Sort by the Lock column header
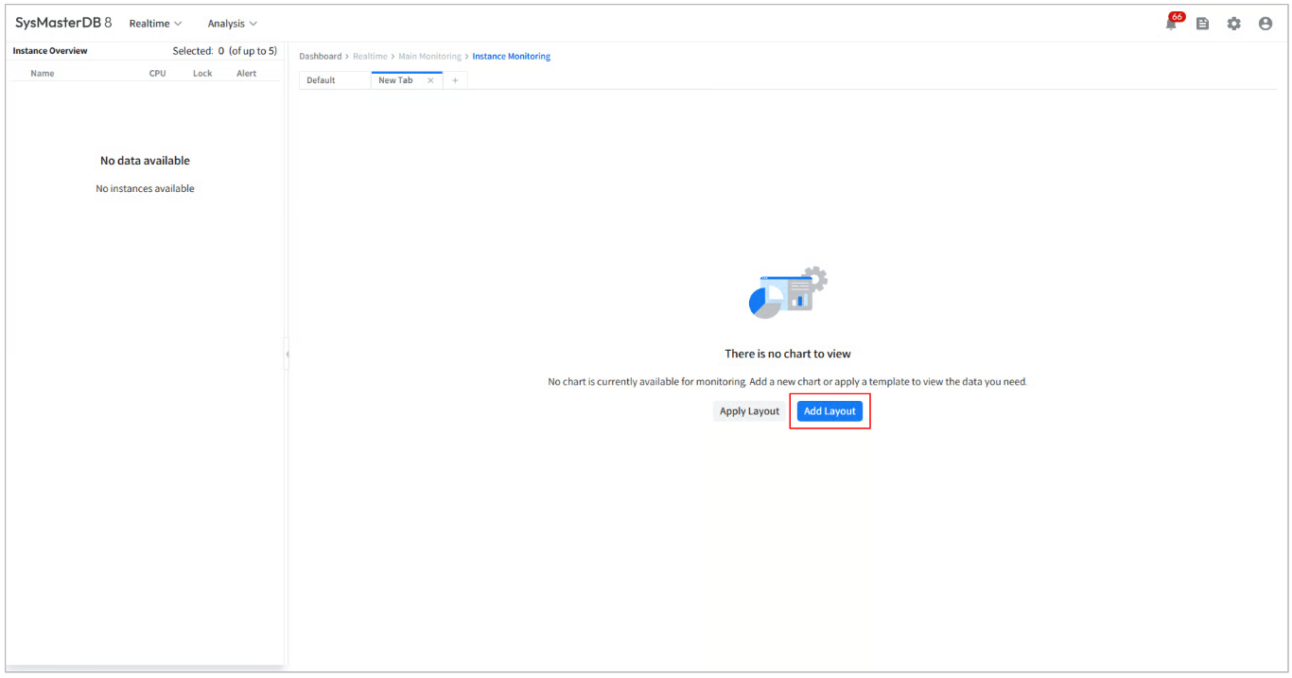The image size is (1292, 678). [x=202, y=74]
